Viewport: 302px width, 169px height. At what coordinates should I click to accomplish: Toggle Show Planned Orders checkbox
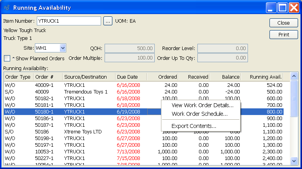(x=7, y=58)
